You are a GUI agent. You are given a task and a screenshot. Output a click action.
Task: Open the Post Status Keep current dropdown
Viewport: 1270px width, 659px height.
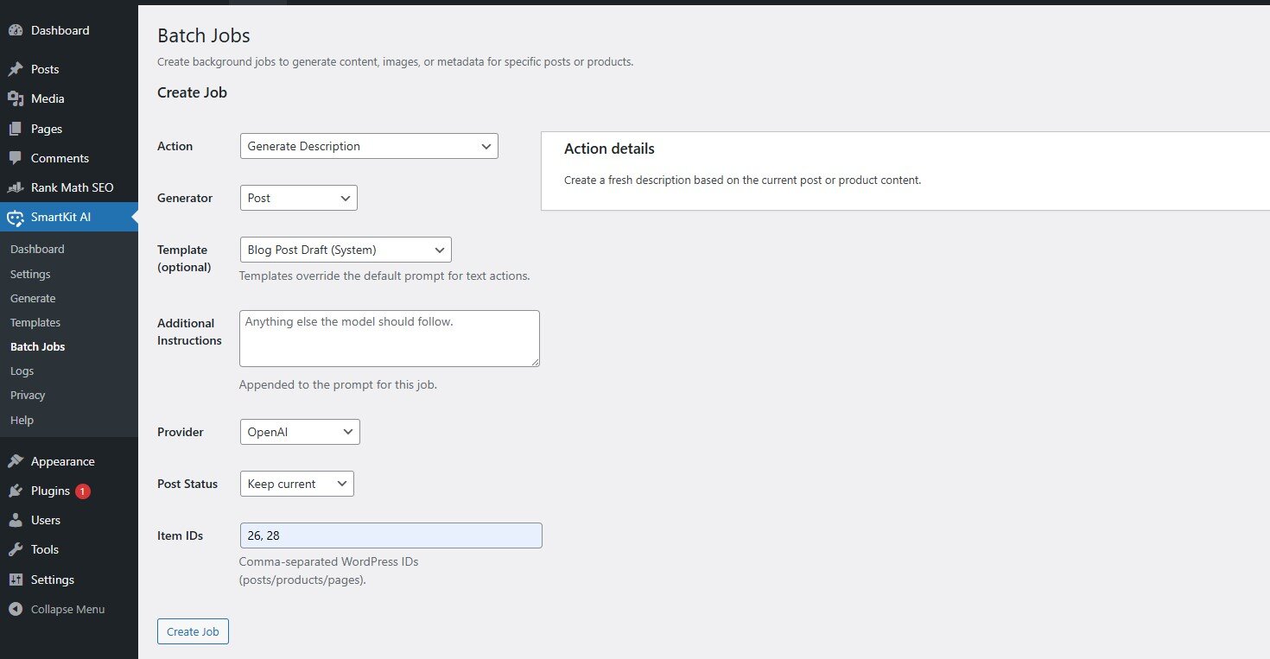[x=296, y=484]
